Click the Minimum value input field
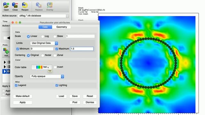The height and width of the screenshot is (115, 205). click(x=42, y=49)
